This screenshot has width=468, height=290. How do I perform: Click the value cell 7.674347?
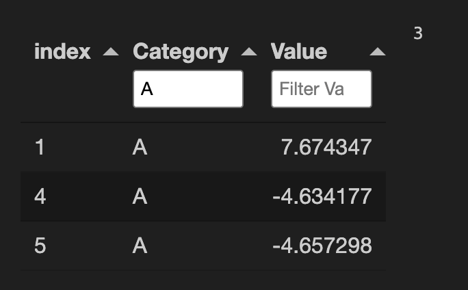point(326,147)
